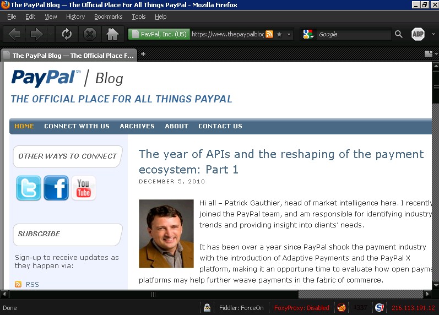This screenshot has height=315, width=439.
Task: Click the 1337 status bar item
Action: click(360, 308)
